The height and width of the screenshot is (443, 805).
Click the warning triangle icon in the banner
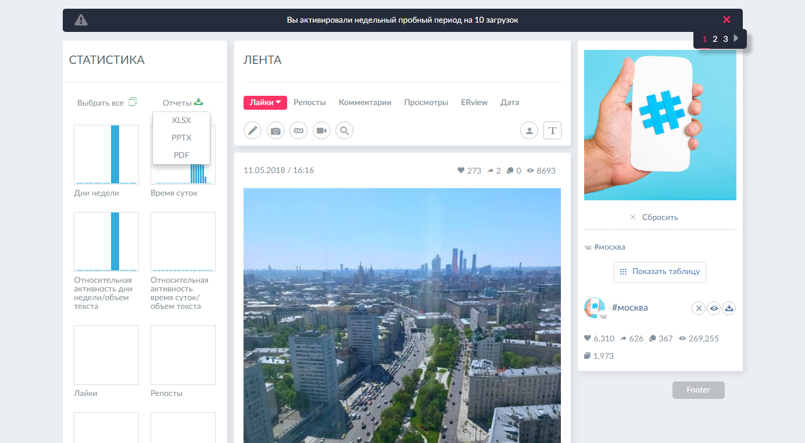tap(81, 20)
